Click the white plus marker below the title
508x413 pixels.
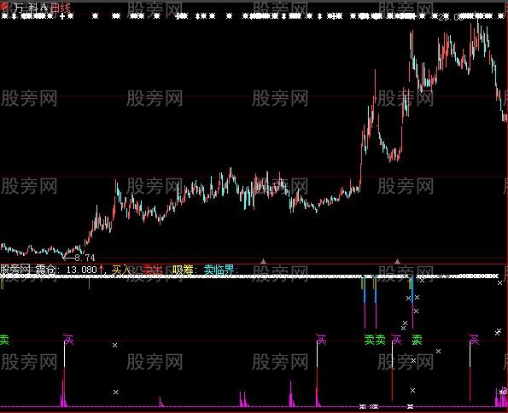(62, 16)
